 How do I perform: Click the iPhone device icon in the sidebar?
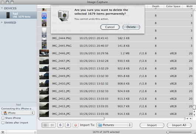click(x=8, y=15)
